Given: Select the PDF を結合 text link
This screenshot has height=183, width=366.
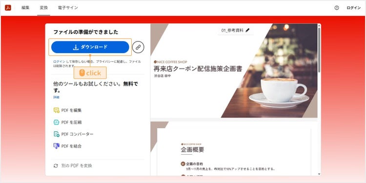Looking at the screenshot, I should point(71,146).
